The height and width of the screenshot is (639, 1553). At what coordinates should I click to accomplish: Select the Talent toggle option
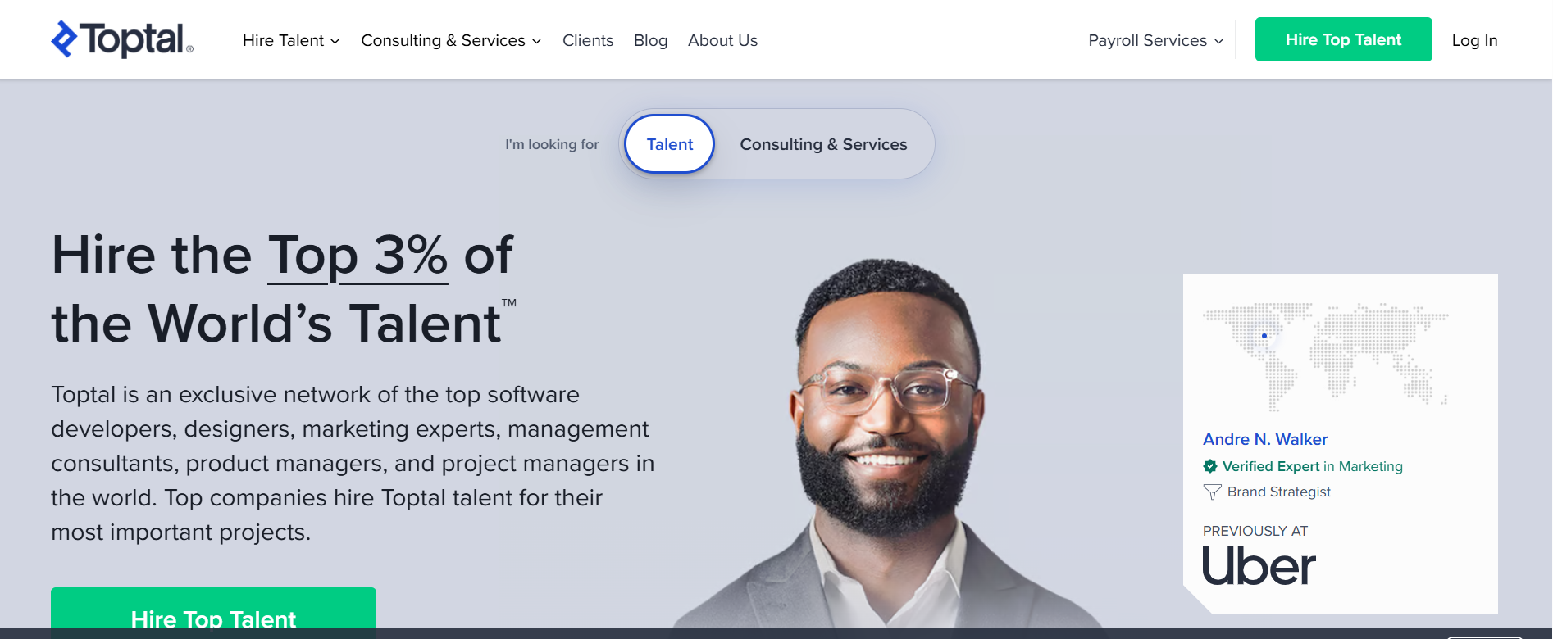coord(670,144)
